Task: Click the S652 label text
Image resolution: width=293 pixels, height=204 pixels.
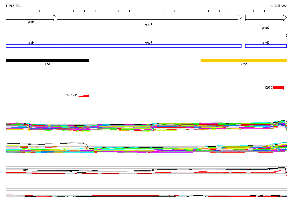Action: [243, 64]
